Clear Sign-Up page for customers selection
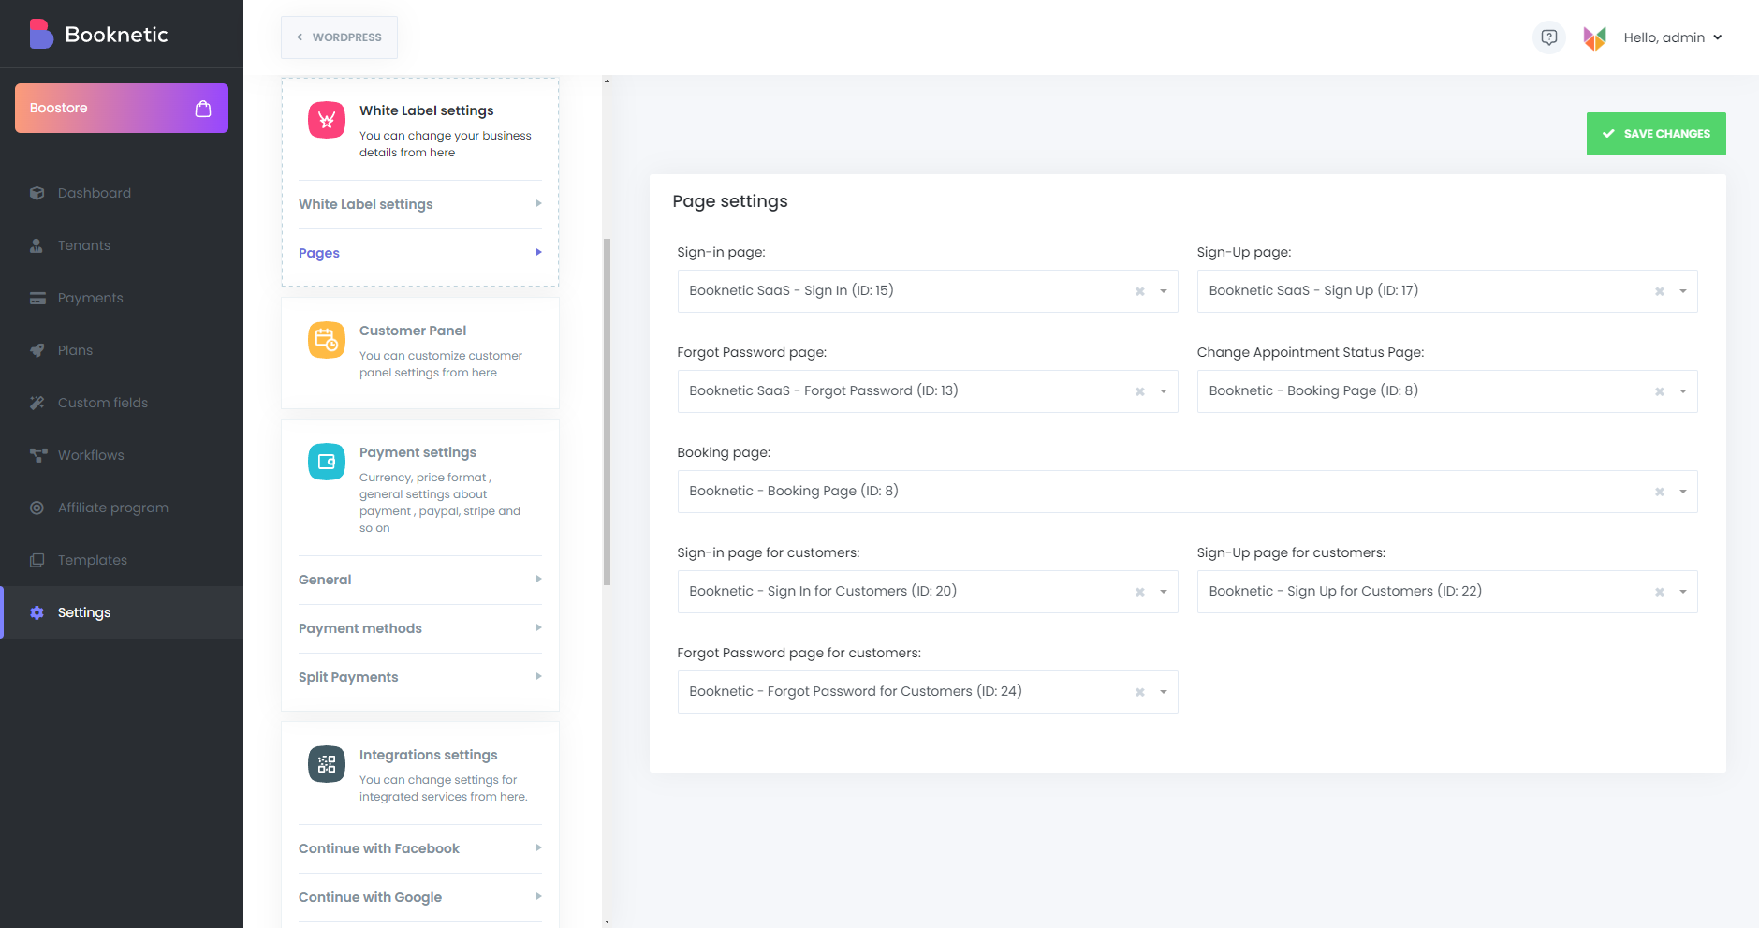The height and width of the screenshot is (928, 1759). pyautogui.click(x=1660, y=592)
